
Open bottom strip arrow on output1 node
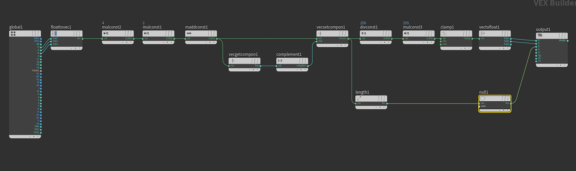(564, 65)
